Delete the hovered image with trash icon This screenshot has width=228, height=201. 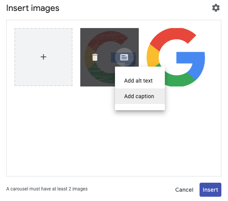click(95, 57)
